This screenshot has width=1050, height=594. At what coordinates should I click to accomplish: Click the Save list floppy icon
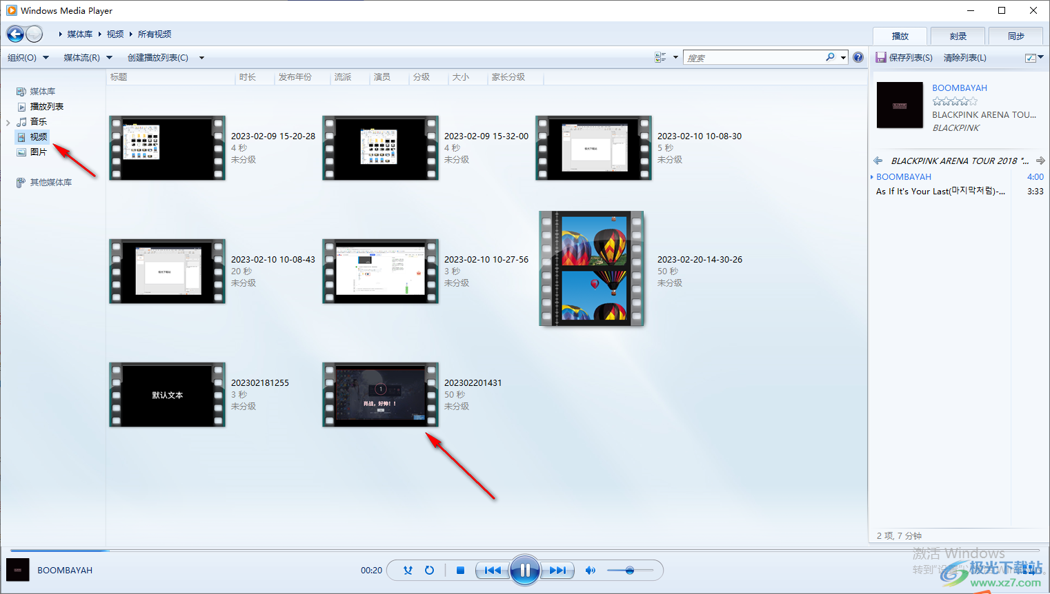(881, 58)
